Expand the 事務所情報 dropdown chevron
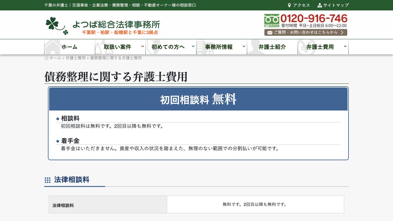Image resolution: width=393 pixels, height=221 pixels. [244, 46]
